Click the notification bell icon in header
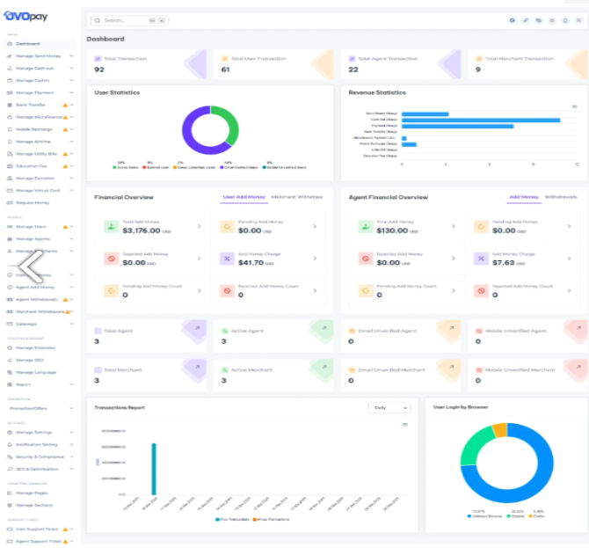The width and height of the screenshot is (589, 548). [565, 19]
